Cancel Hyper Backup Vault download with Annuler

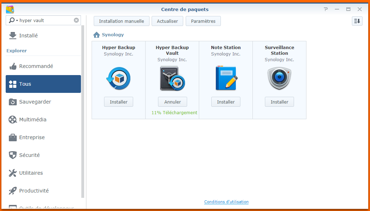pyautogui.click(x=173, y=102)
